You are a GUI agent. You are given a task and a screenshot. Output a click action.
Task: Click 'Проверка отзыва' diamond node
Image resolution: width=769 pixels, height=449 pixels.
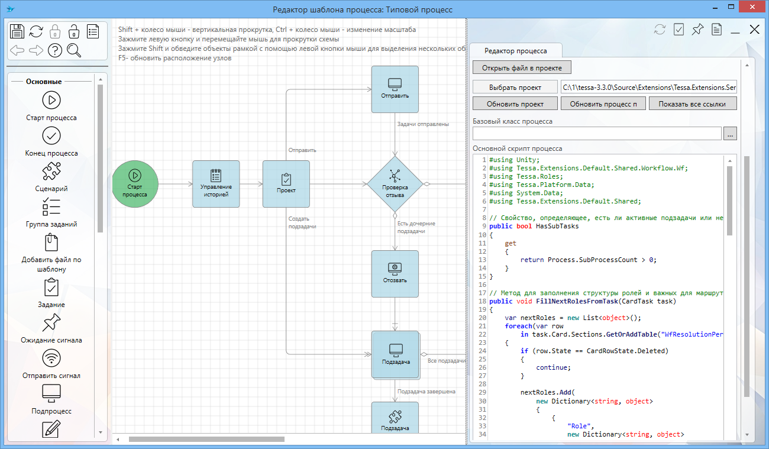[395, 184]
